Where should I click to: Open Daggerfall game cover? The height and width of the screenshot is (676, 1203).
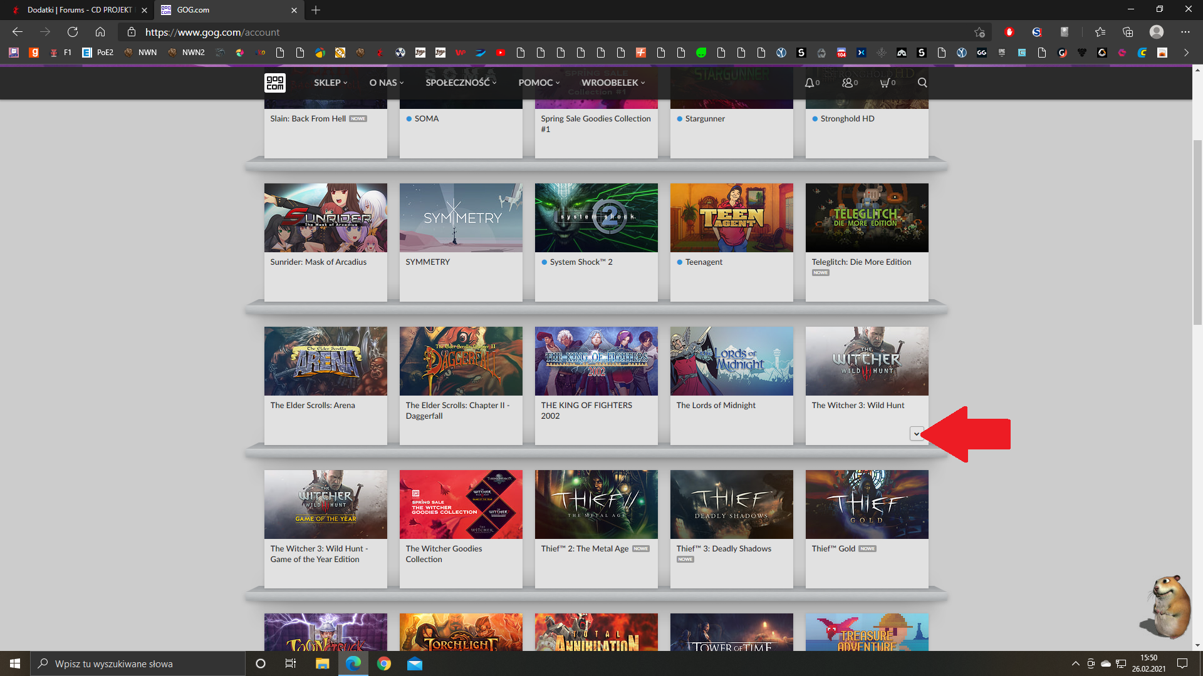pyautogui.click(x=461, y=361)
